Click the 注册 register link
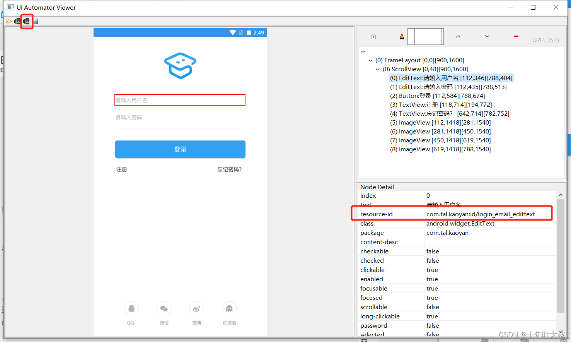The image size is (571, 342). (122, 169)
